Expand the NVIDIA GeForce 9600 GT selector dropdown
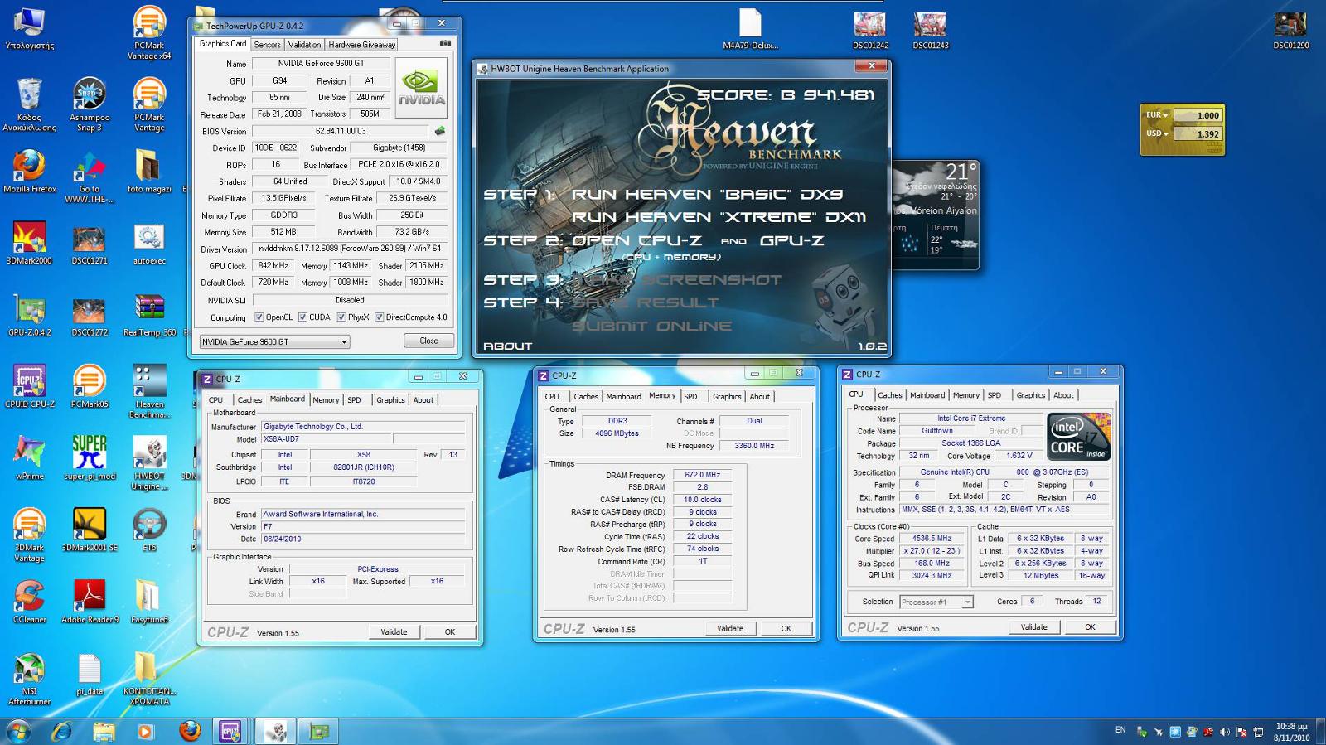This screenshot has height=745, width=1326. 274,341
